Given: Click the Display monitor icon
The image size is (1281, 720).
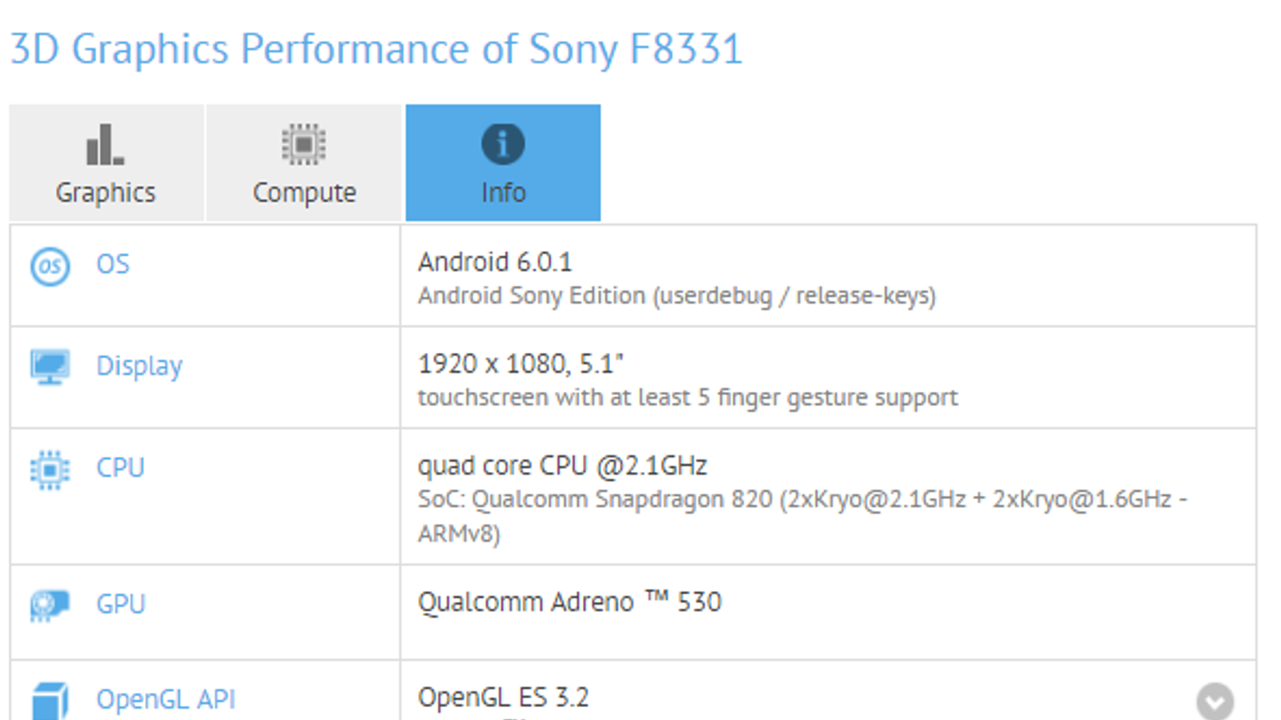Looking at the screenshot, I should click(50, 366).
